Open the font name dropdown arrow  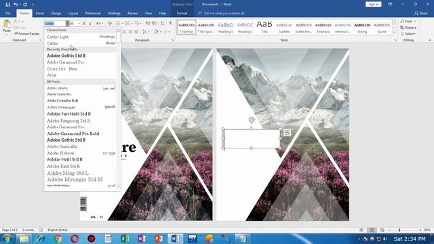(x=67, y=24)
